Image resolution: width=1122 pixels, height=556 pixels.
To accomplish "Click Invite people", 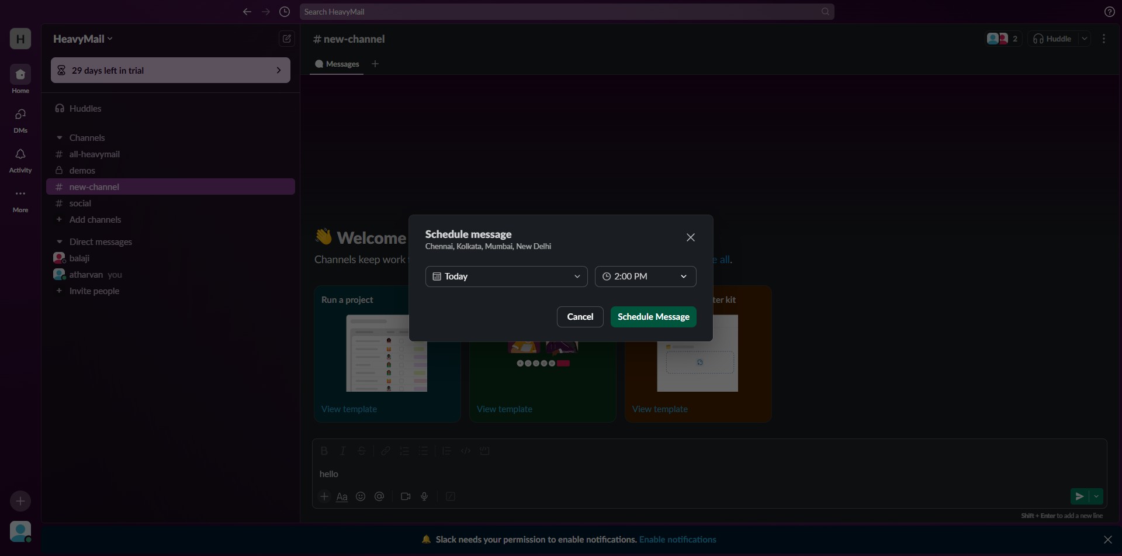I will 171,291.
